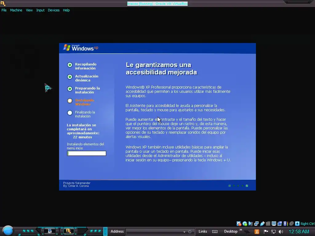Expand the Desktop toolbar chevron
Screen dimensions: 315x236
pos(241,230)
